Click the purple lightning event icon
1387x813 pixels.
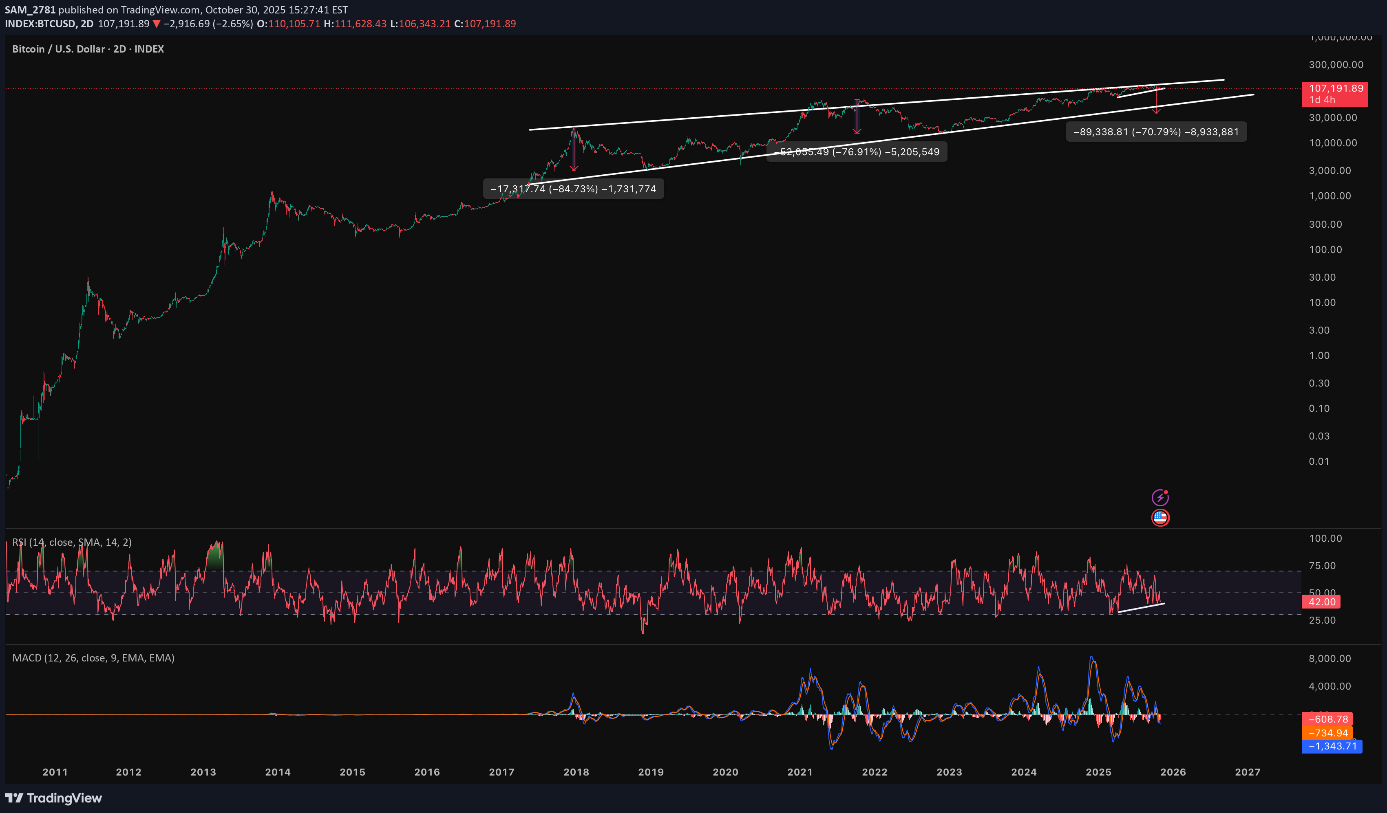pos(1160,497)
